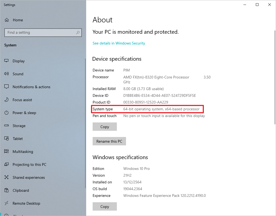The height and width of the screenshot is (216, 276).
Task: Go to Shared experiences
Action: [x=43, y=177]
